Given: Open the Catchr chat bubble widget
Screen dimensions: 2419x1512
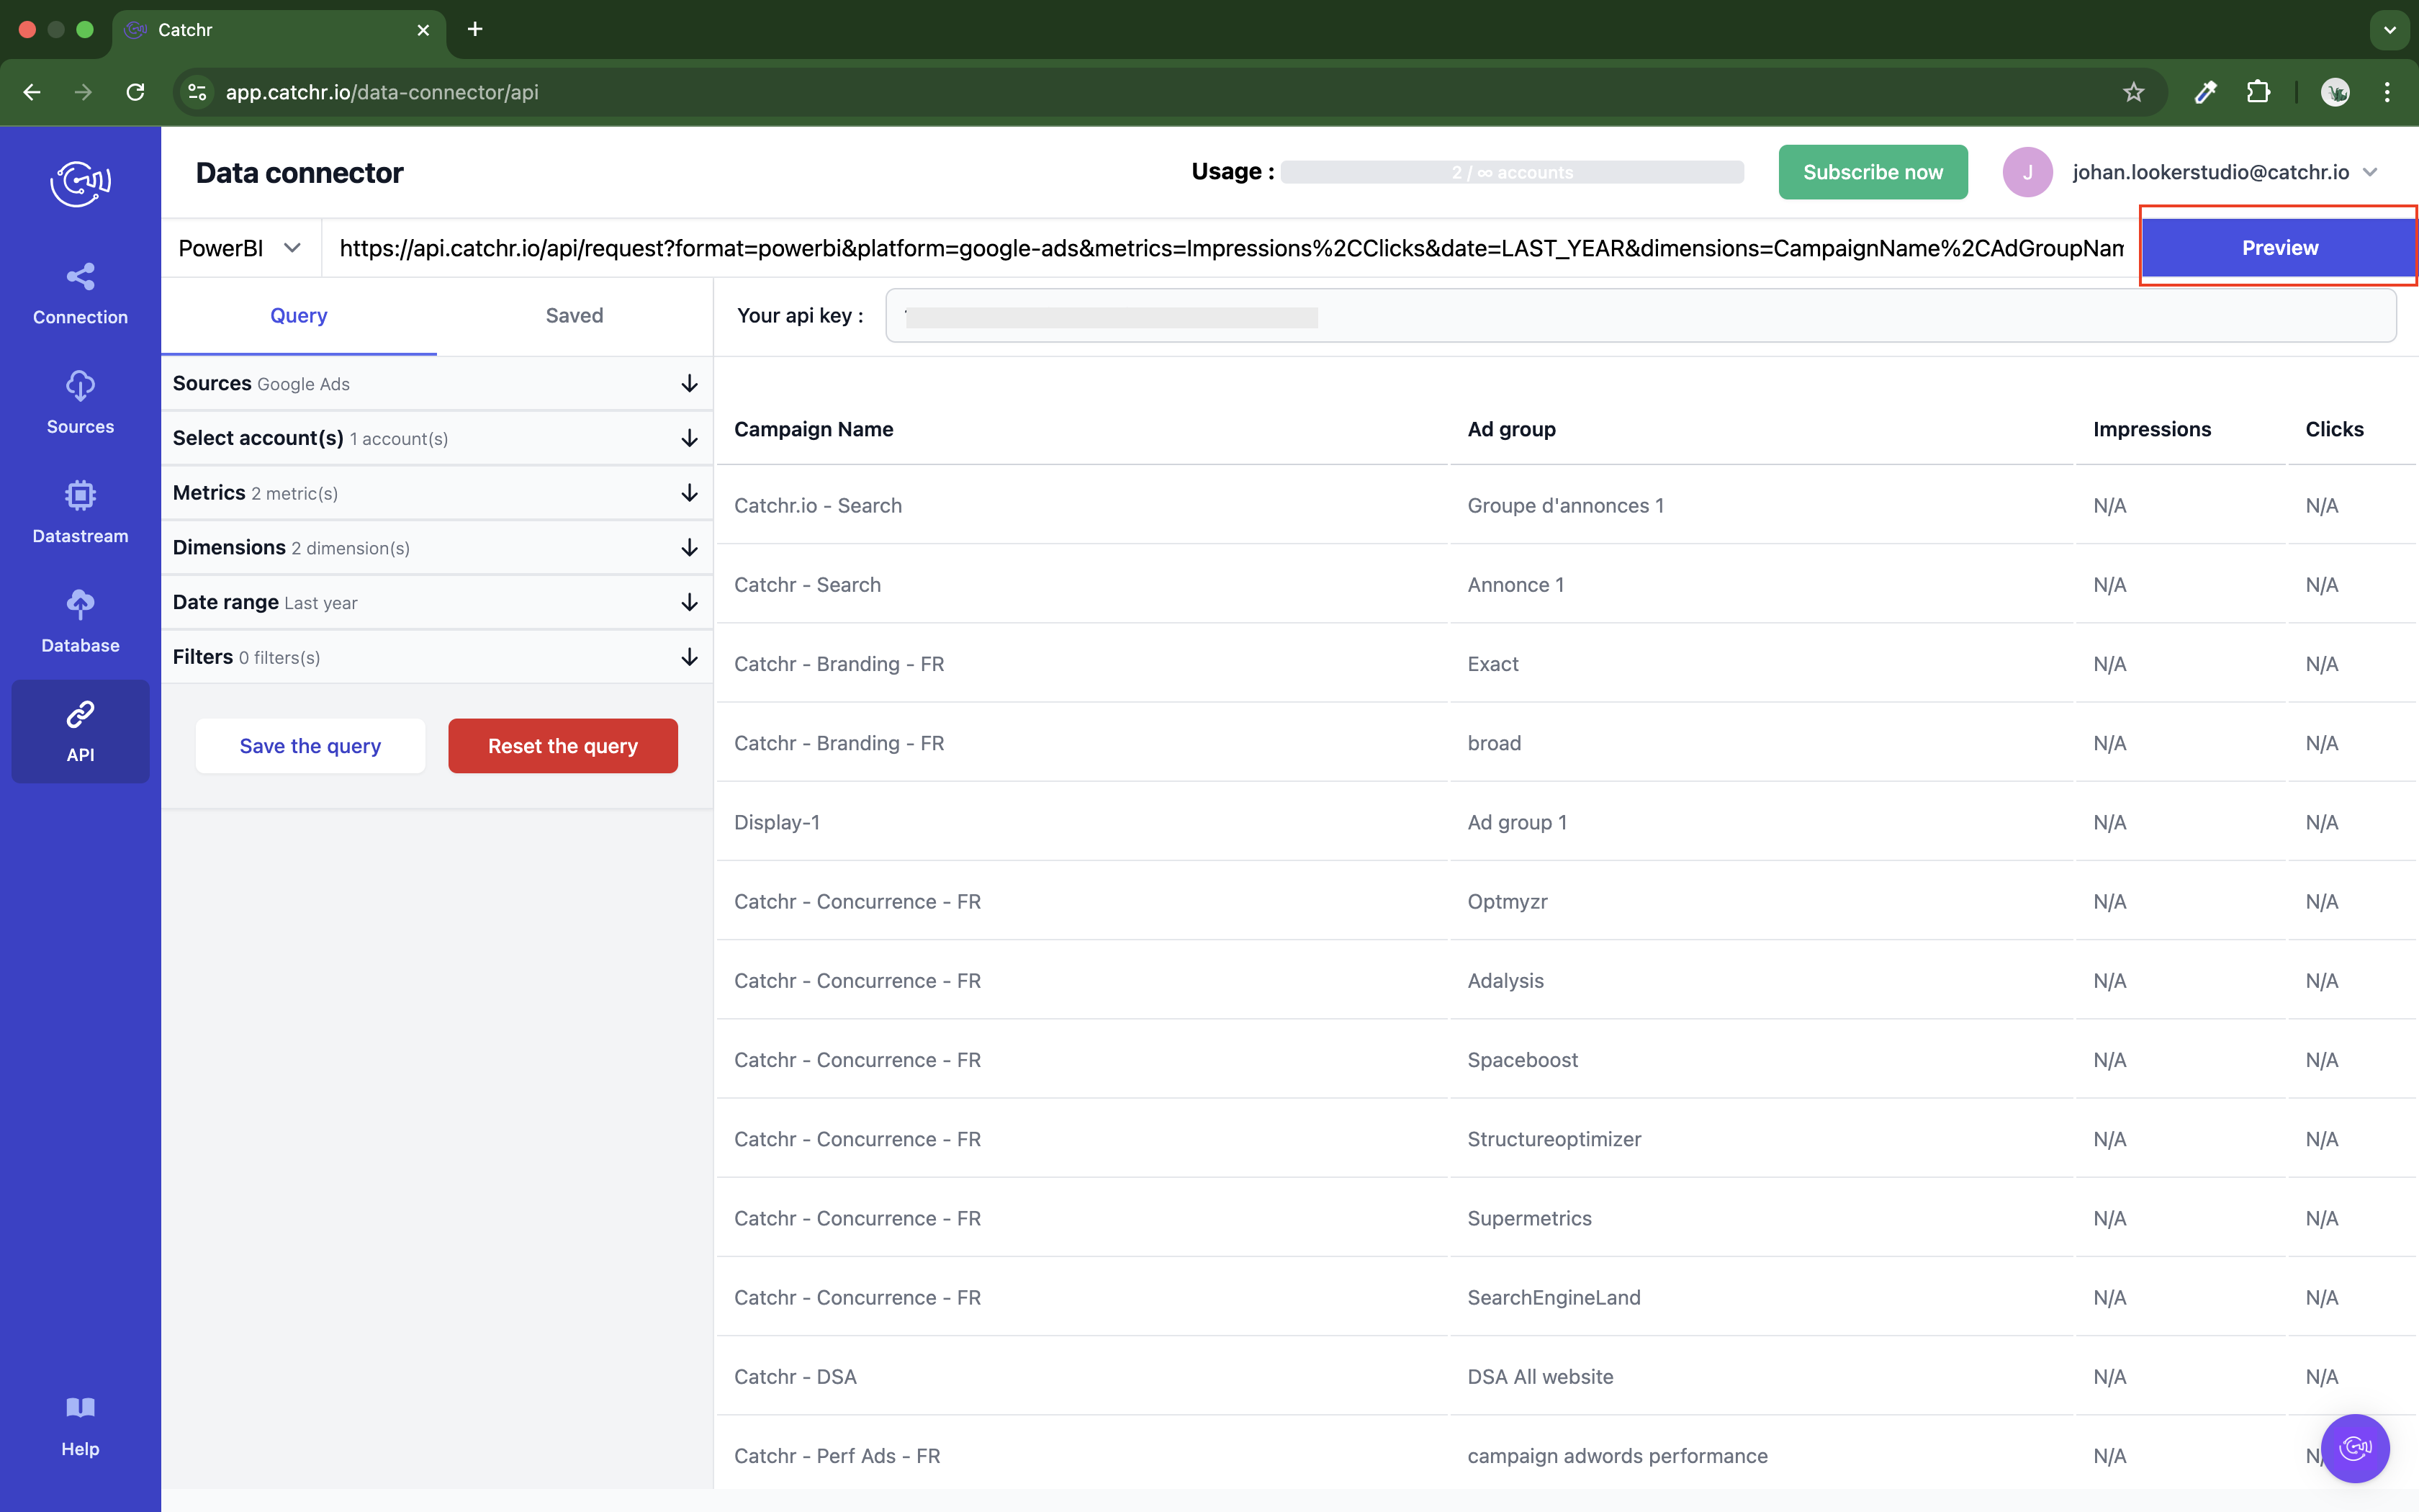Looking at the screenshot, I should tap(2355, 1447).
